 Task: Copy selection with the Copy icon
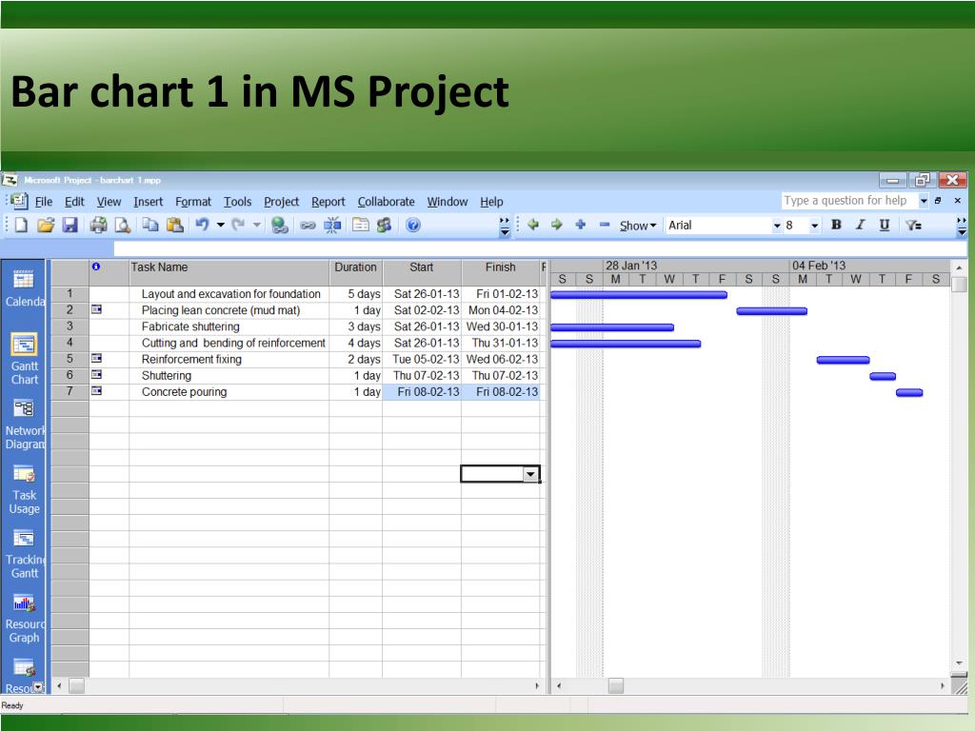click(x=149, y=225)
